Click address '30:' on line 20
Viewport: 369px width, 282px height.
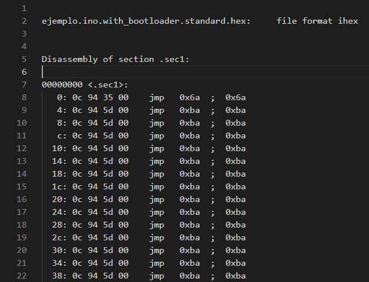(59, 250)
